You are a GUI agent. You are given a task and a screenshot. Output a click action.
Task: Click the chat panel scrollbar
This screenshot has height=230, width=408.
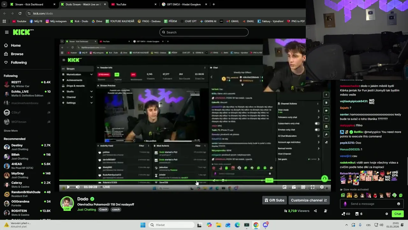pos(407,171)
